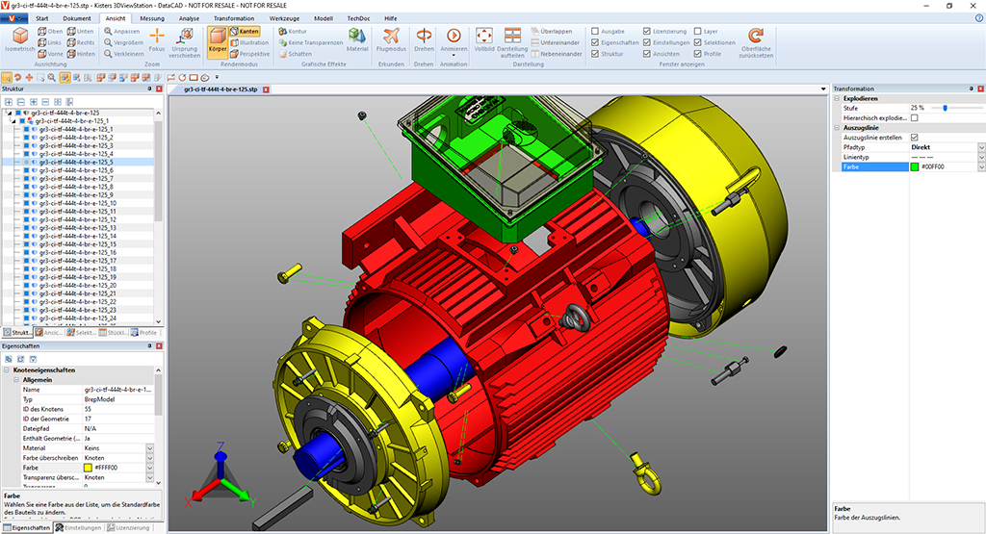Click expand-all icon in Struktur toolbar
The image size is (986, 534).
[9, 102]
